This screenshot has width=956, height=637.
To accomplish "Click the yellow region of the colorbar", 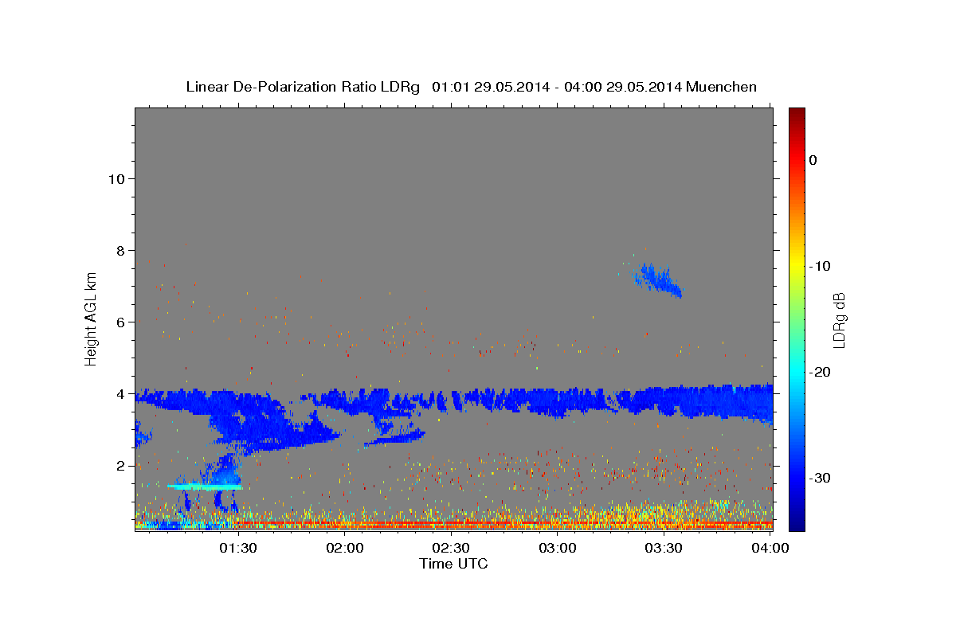I will (797, 267).
